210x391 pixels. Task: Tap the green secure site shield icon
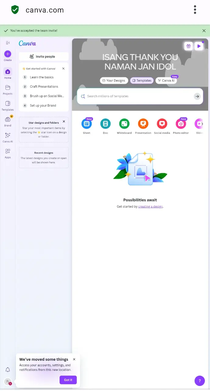click(15, 10)
